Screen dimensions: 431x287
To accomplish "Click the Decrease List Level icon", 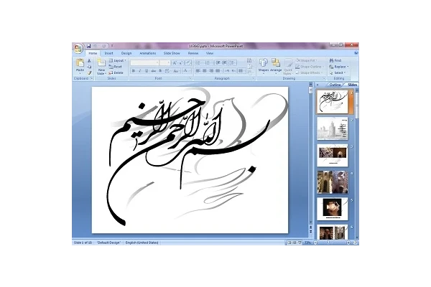I will pos(218,63).
